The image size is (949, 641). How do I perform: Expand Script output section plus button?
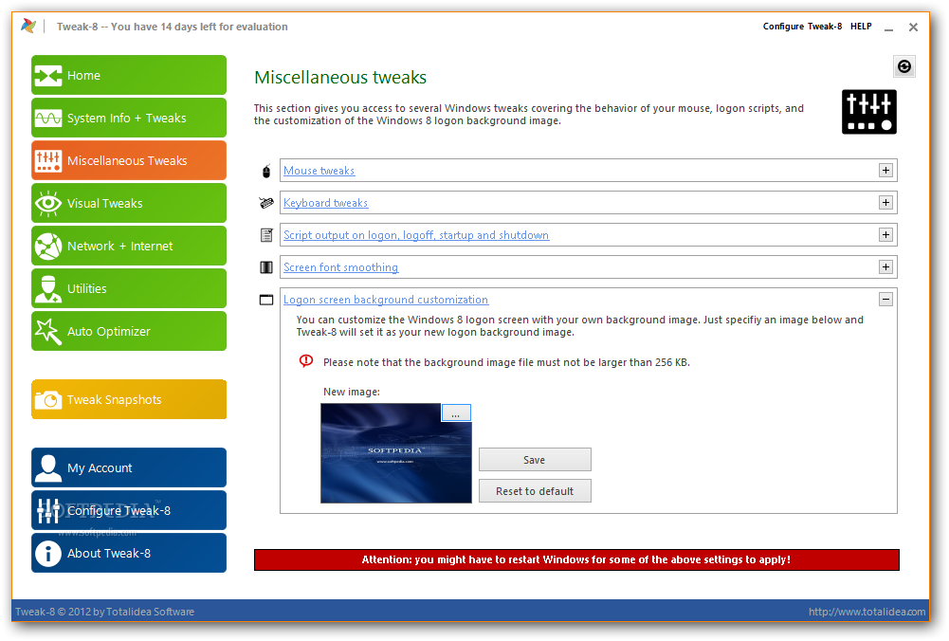[x=885, y=234]
